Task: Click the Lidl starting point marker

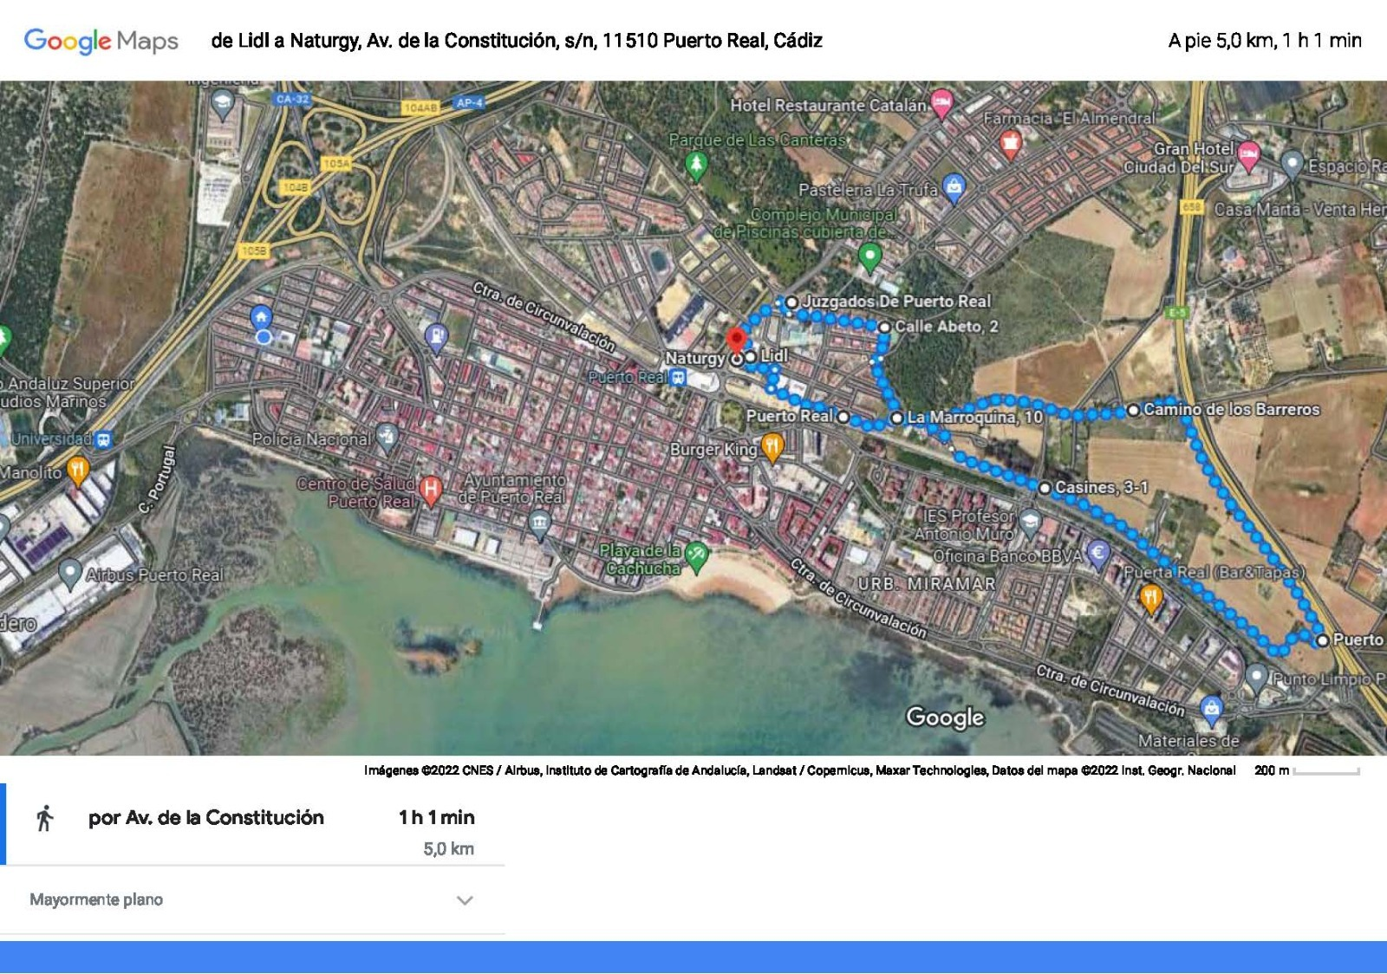Action: [x=751, y=356]
